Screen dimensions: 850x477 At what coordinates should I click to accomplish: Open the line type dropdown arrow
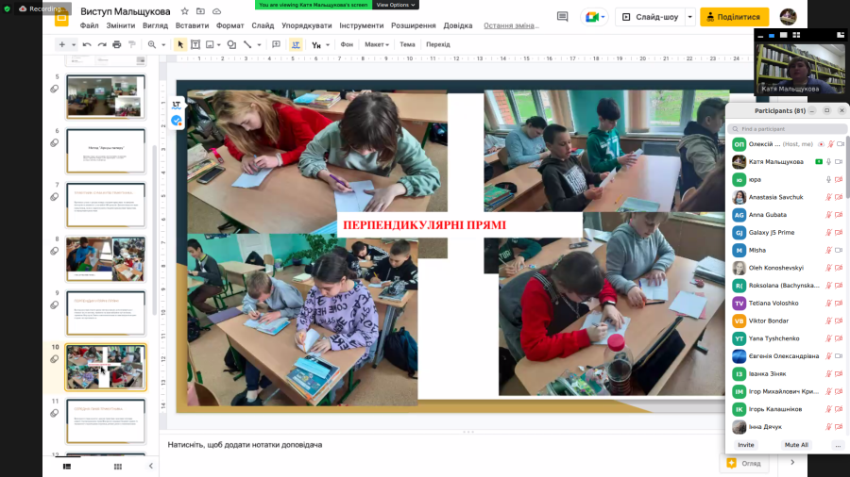click(259, 45)
